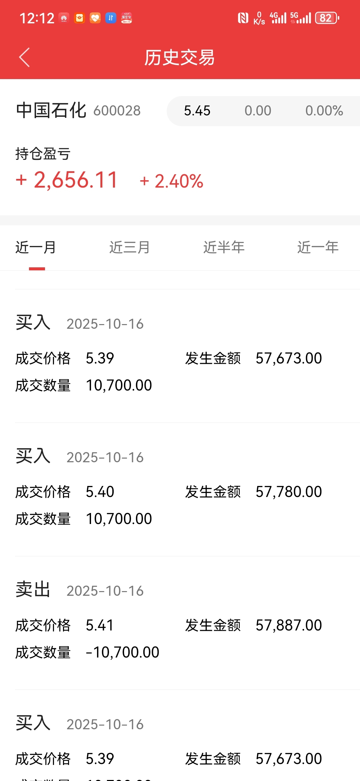The height and width of the screenshot is (781, 360).
Task: Tap the 历史交易 page title
Action: click(x=179, y=57)
